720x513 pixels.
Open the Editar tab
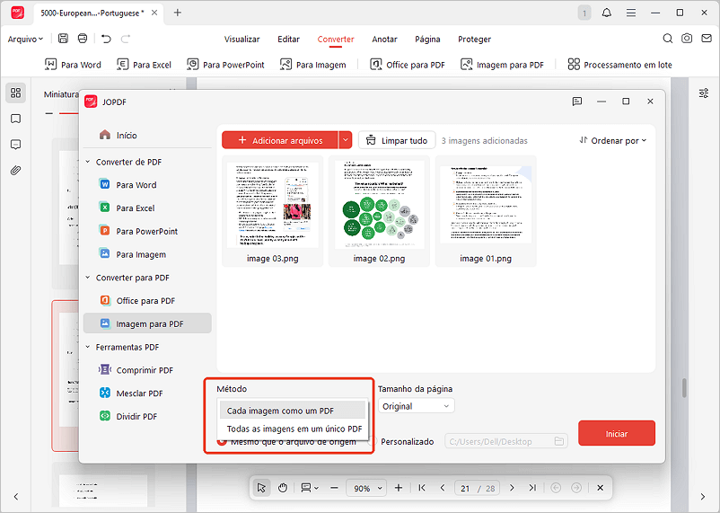pos(288,39)
